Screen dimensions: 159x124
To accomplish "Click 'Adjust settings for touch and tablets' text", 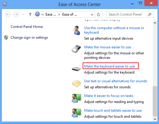I will pyautogui.click(x=113, y=116).
